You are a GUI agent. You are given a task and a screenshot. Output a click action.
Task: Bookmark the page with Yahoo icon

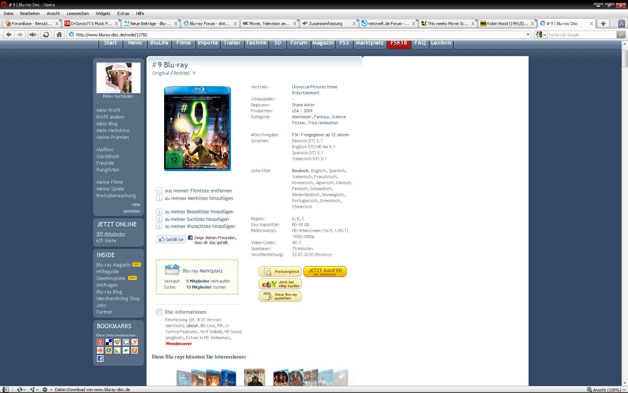click(x=135, y=342)
